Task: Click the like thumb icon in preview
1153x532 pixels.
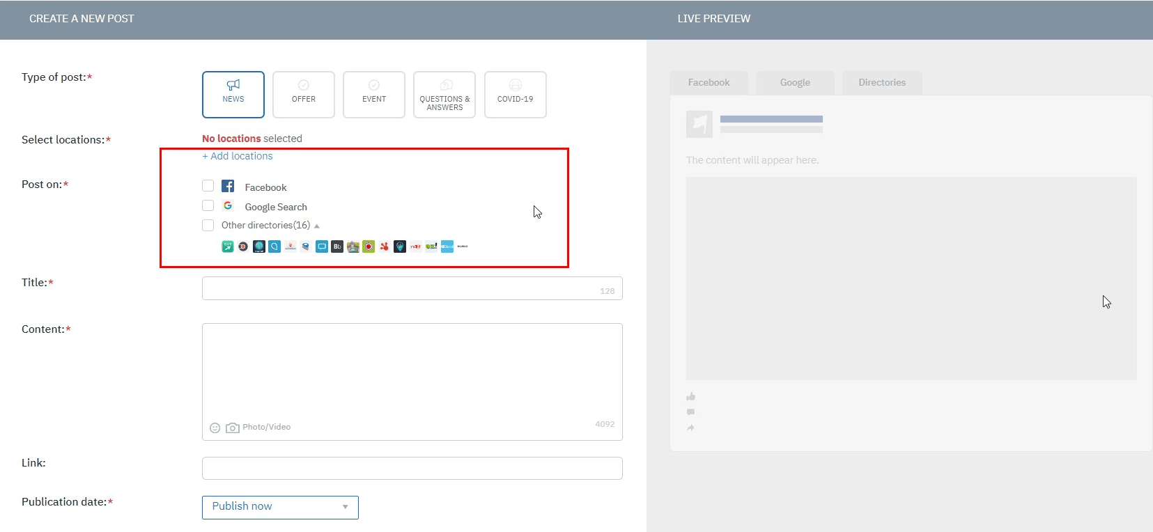Action: (690, 397)
